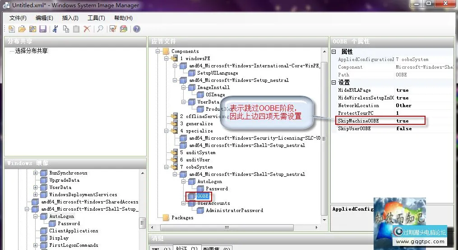Click the UpgradeData cube icon in Windows Image
458x250 pixels.
click(x=43, y=180)
